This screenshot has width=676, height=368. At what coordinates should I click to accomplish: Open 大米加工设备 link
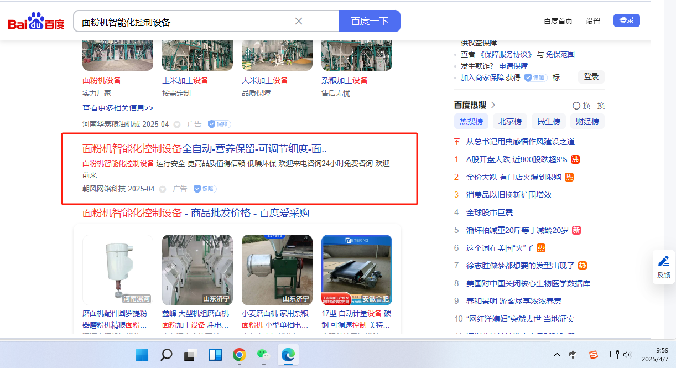click(265, 80)
